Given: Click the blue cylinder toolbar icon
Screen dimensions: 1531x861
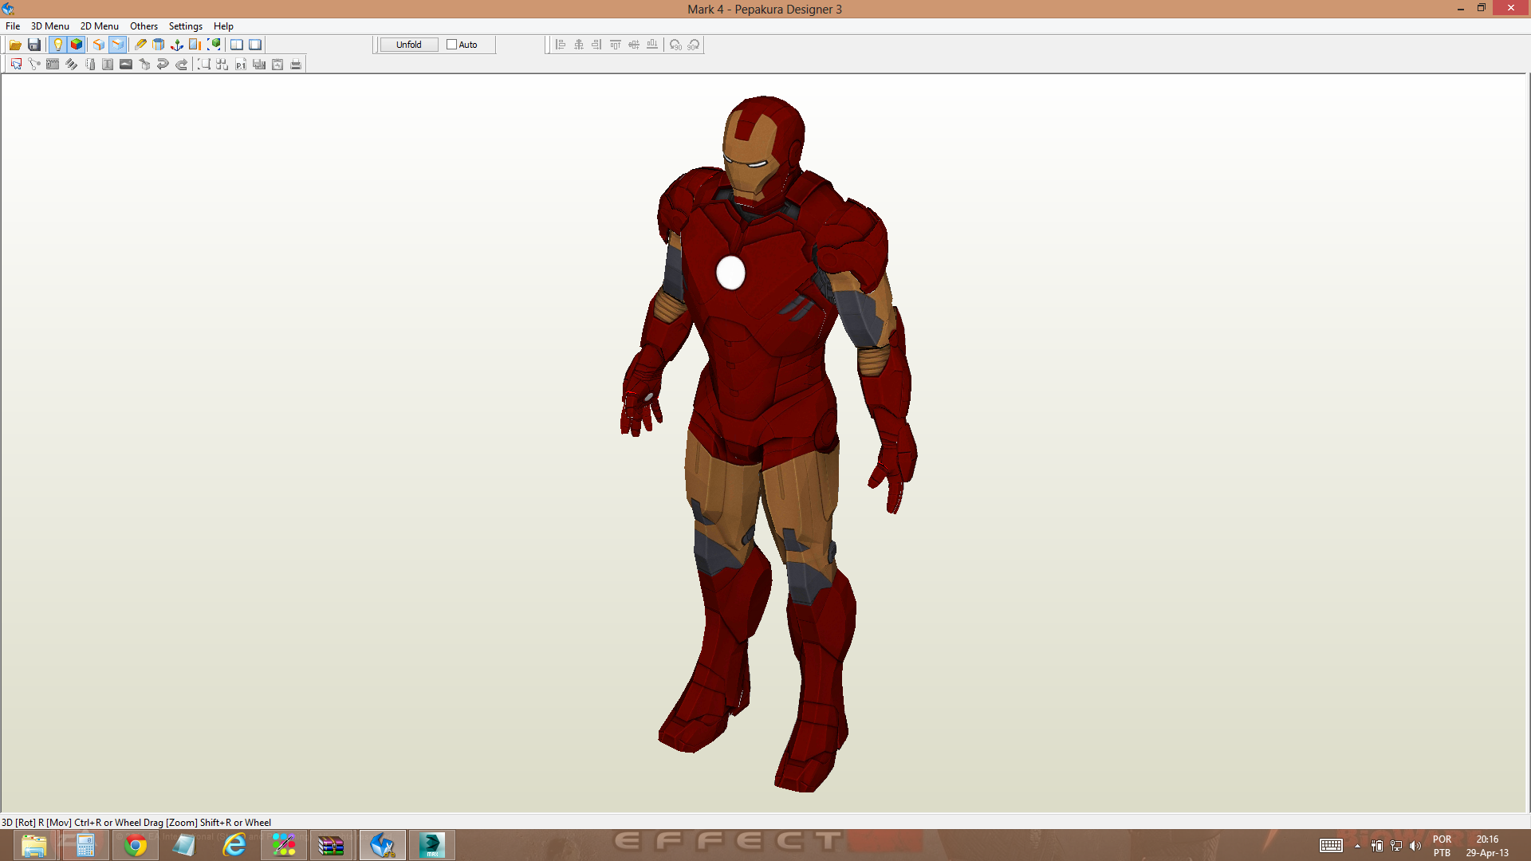Looking at the screenshot, I should [x=159, y=45].
